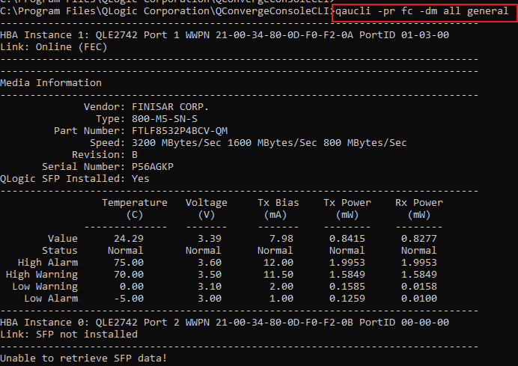The height and width of the screenshot is (366, 518).
Task: Click the 'Tx Bias' column header
Action: click(278, 203)
